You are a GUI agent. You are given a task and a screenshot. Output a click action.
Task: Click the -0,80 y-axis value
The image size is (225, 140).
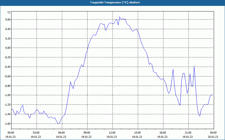click(8, 86)
